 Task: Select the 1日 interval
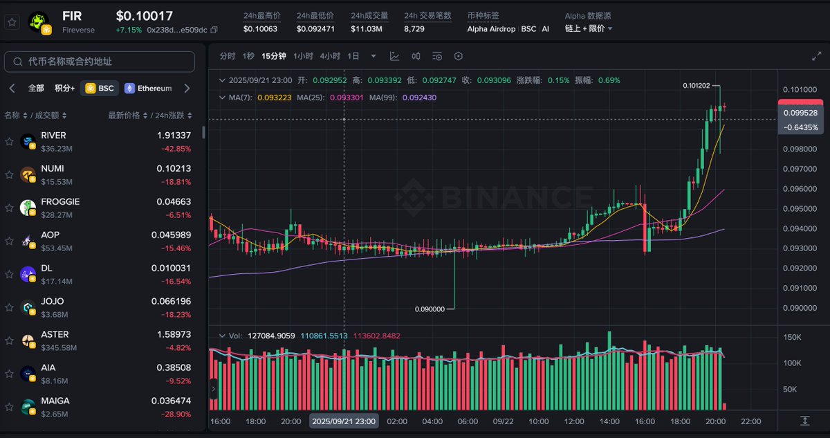coord(353,56)
